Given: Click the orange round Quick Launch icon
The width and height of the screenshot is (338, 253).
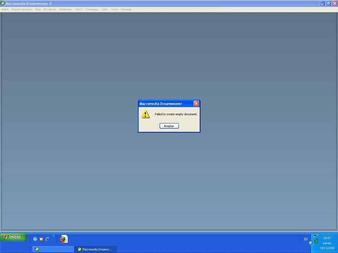Looking at the screenshot, I should point(41,239).
